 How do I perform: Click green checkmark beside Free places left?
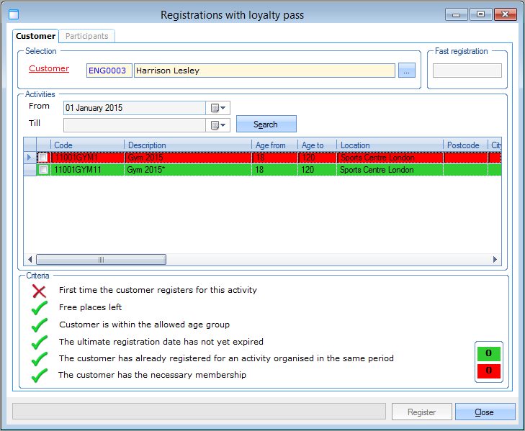40,308
